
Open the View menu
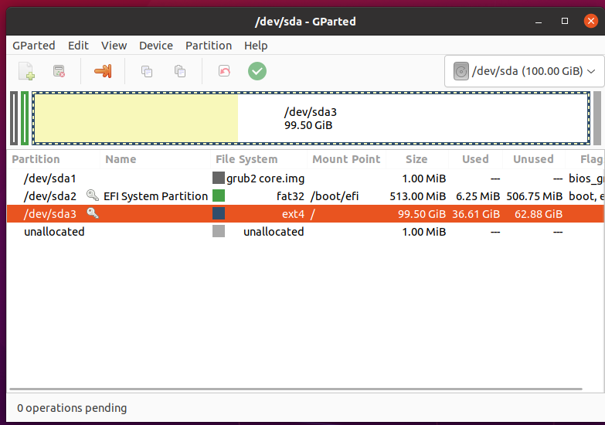(114, 46)
